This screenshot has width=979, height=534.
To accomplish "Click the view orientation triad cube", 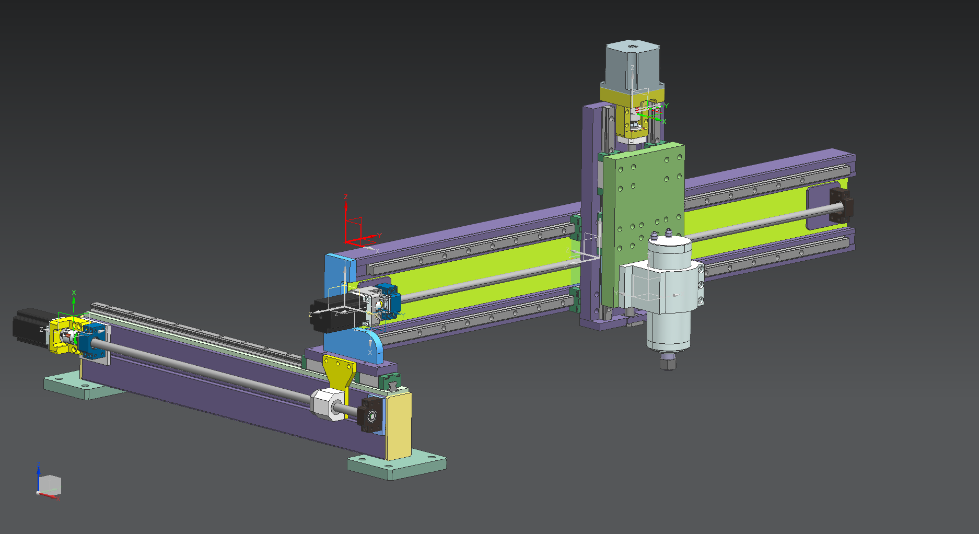I will (50, 484).
